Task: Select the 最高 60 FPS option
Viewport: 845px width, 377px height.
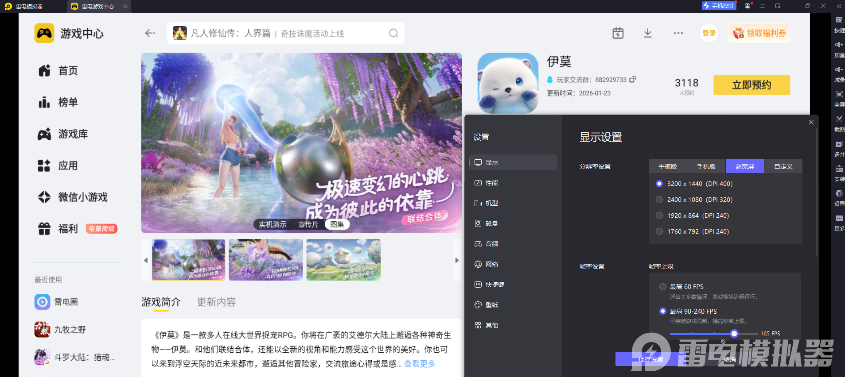Action: click(663, 287)
